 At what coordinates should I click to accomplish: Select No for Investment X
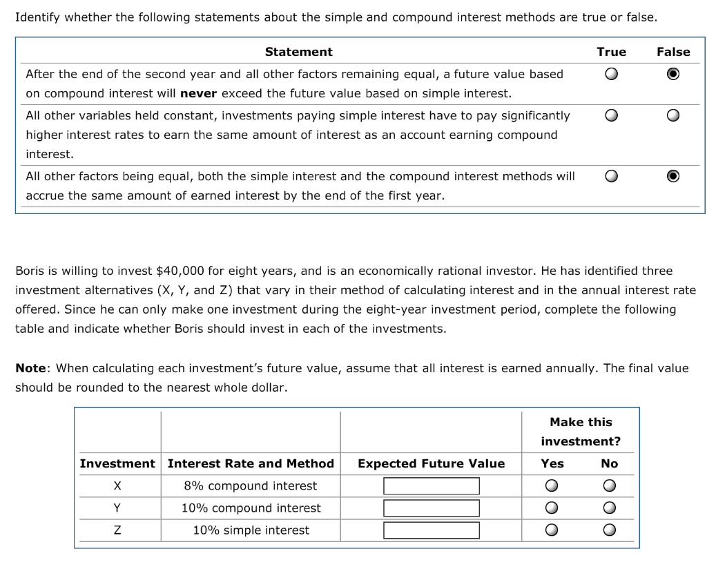(608, 486)
